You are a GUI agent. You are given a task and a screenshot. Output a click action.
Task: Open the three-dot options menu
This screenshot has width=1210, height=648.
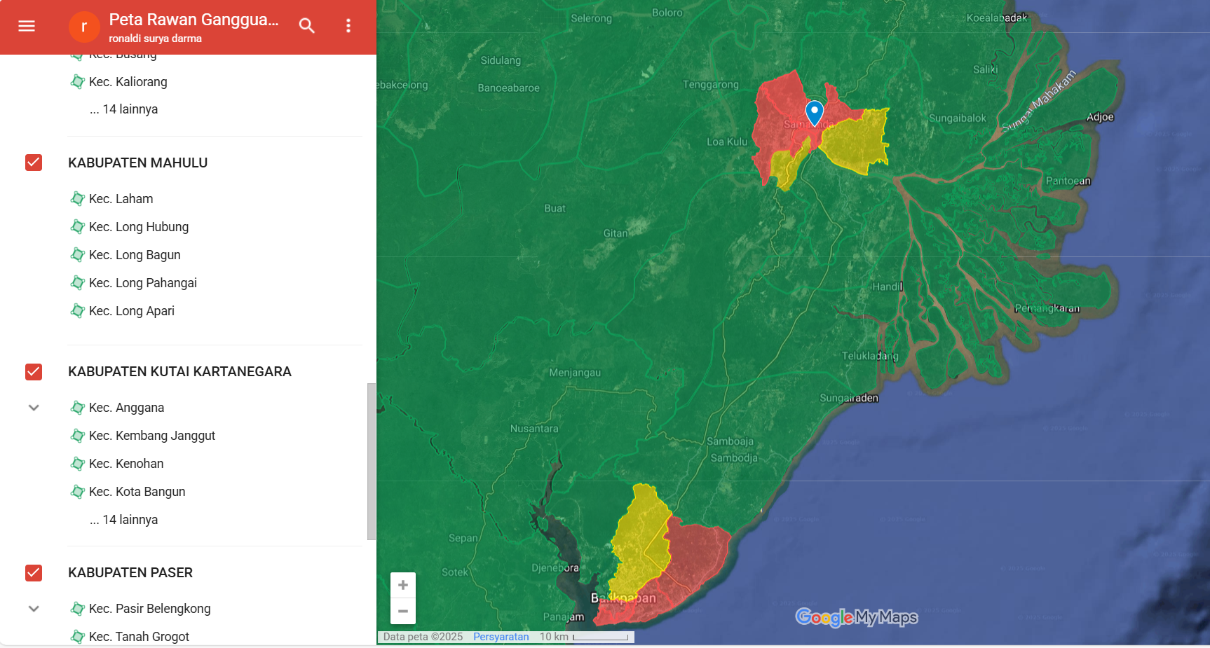348,26
